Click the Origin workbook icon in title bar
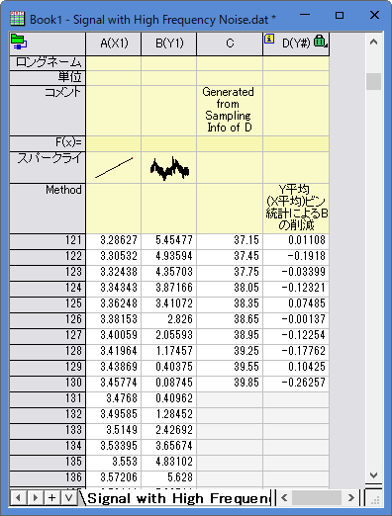This screenshot has height=516, width=392. click(x=17, y=19)
